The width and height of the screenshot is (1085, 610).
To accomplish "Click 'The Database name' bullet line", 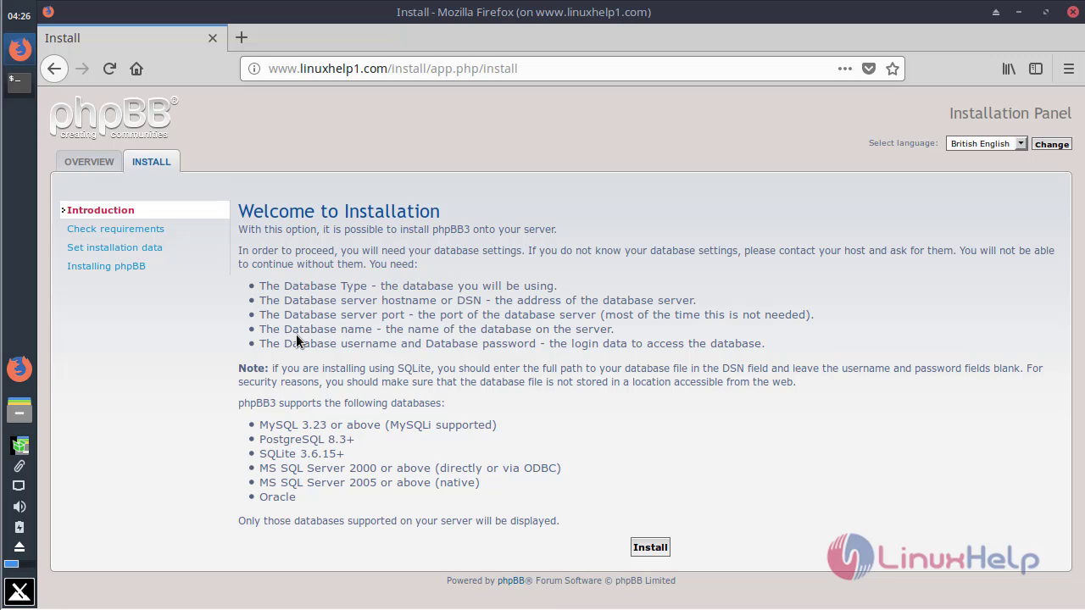I will point(437,329).
